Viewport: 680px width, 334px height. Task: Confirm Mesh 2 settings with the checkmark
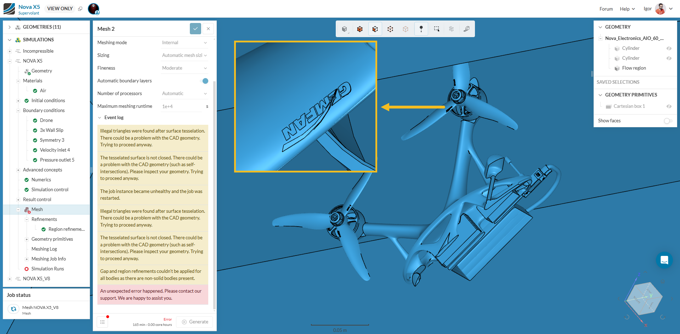195,29
